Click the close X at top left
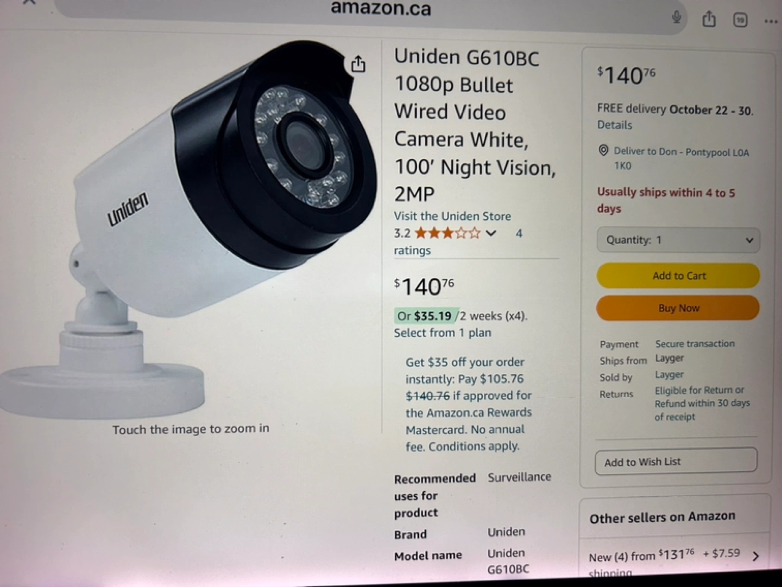Image resolution: width=782 pixels, height=587 pixels. click(29, 2)
